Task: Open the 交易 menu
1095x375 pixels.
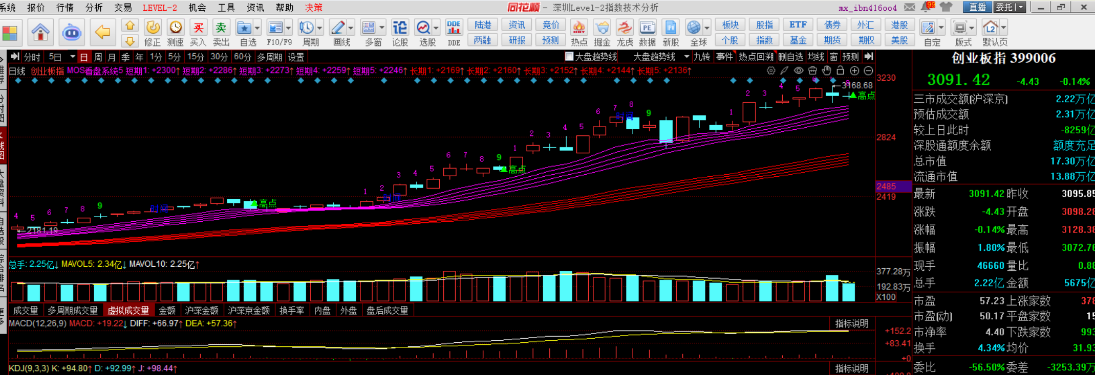Action: (x=123, y=8)
